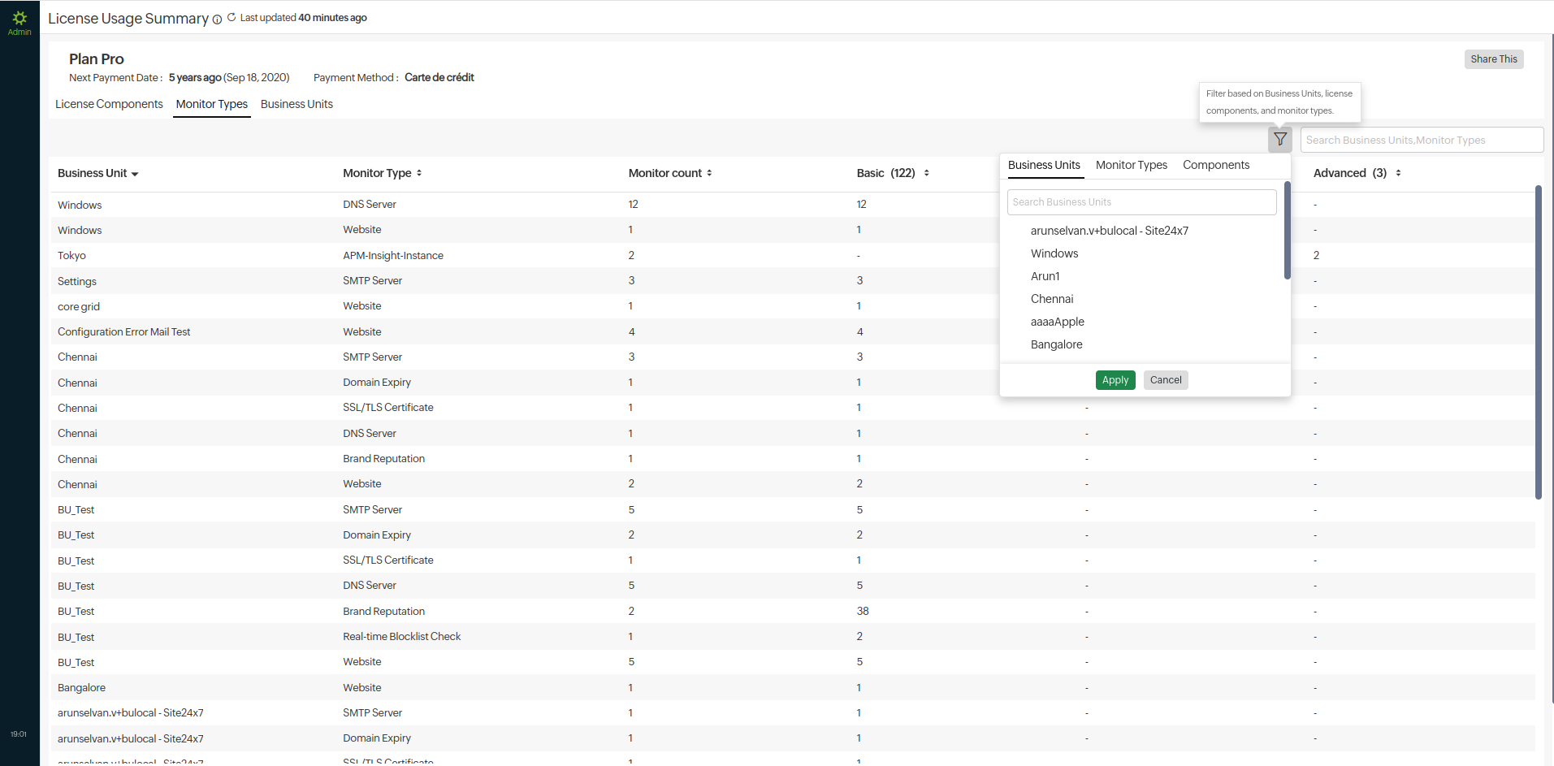Click the filter list vertical scrollbar
Image resolution: width=1554 pixels, height=766 pixels.
click(x=1287, y=232)
